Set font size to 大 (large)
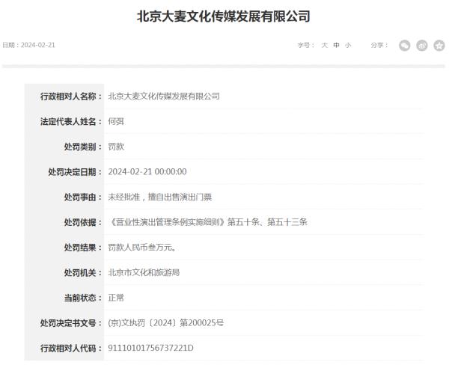Image resolution: width=449 pixels, height=365 pixels. (x=325, y=45)
